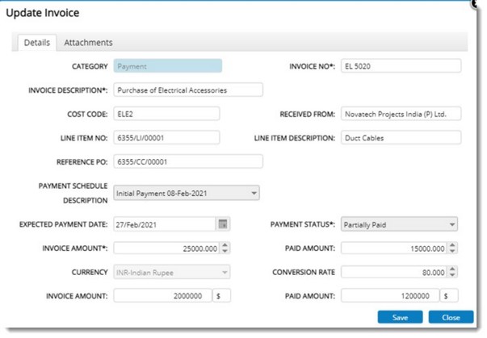Increase Invoice Amount using the up arrow
The image size is (487, 338).
click(x=224, y=244)
